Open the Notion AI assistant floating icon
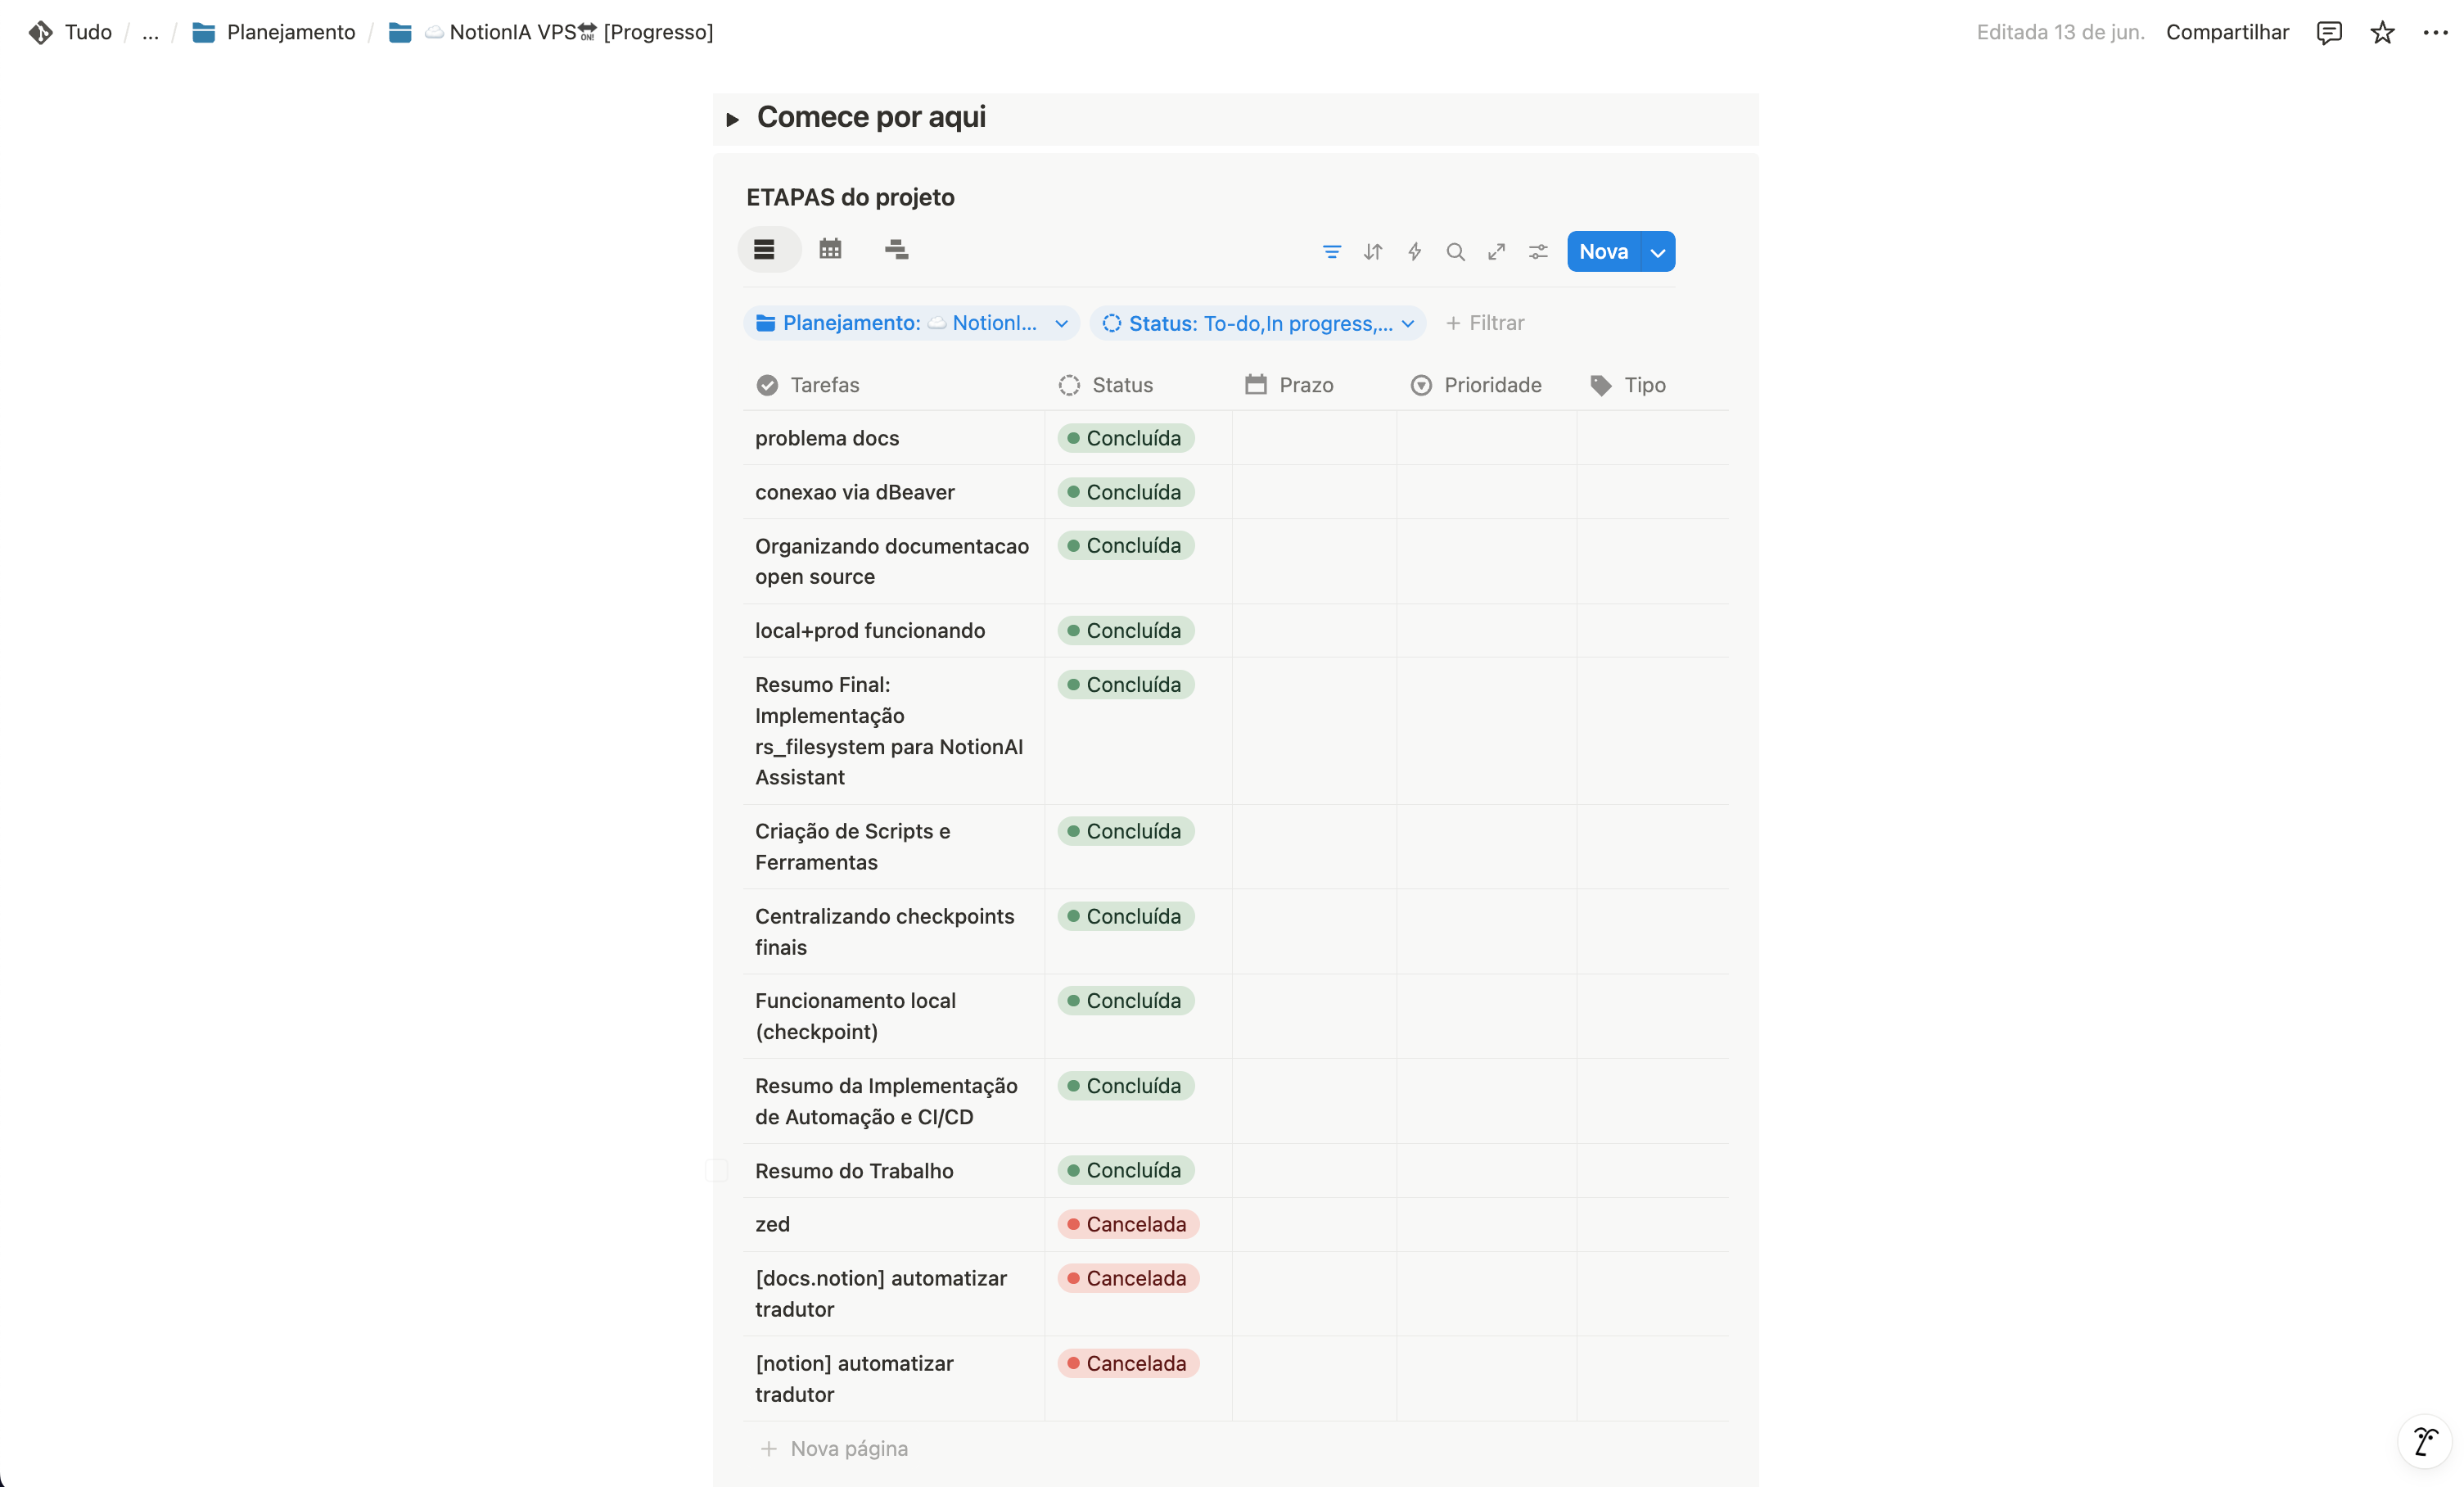 (x=2425, y=1441)
